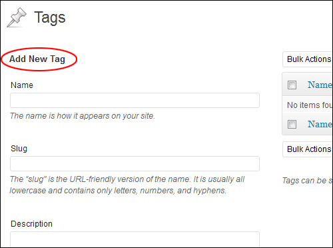Screen dimensions: 333x248
Task: Click the Description field label
Action: tap(31, 224)
